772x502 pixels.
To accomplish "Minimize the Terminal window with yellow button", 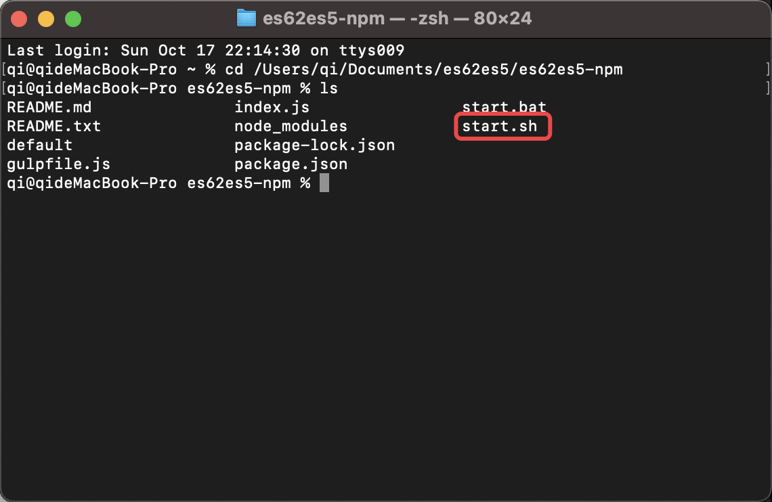I will (x=46, y=19).
